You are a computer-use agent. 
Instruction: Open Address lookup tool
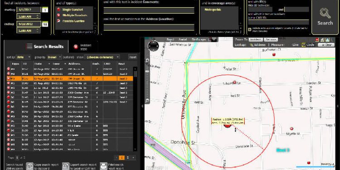(x=258, y=45)
